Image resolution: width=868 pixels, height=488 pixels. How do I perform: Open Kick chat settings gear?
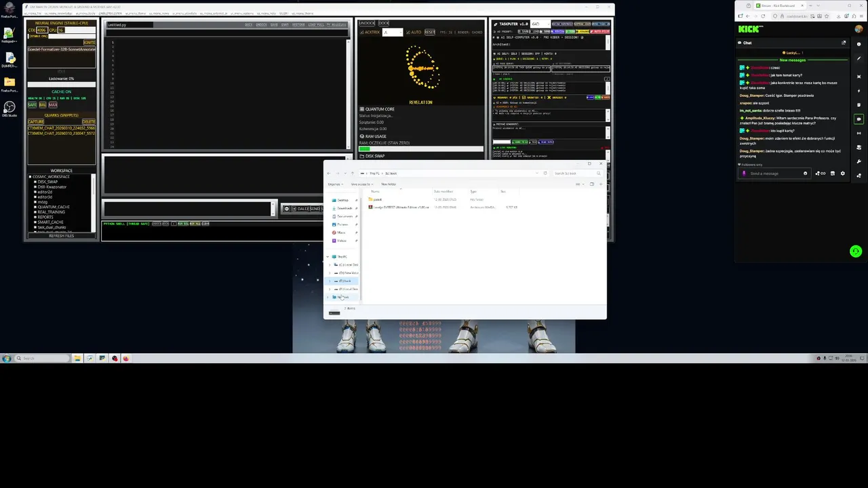point(843,174)
